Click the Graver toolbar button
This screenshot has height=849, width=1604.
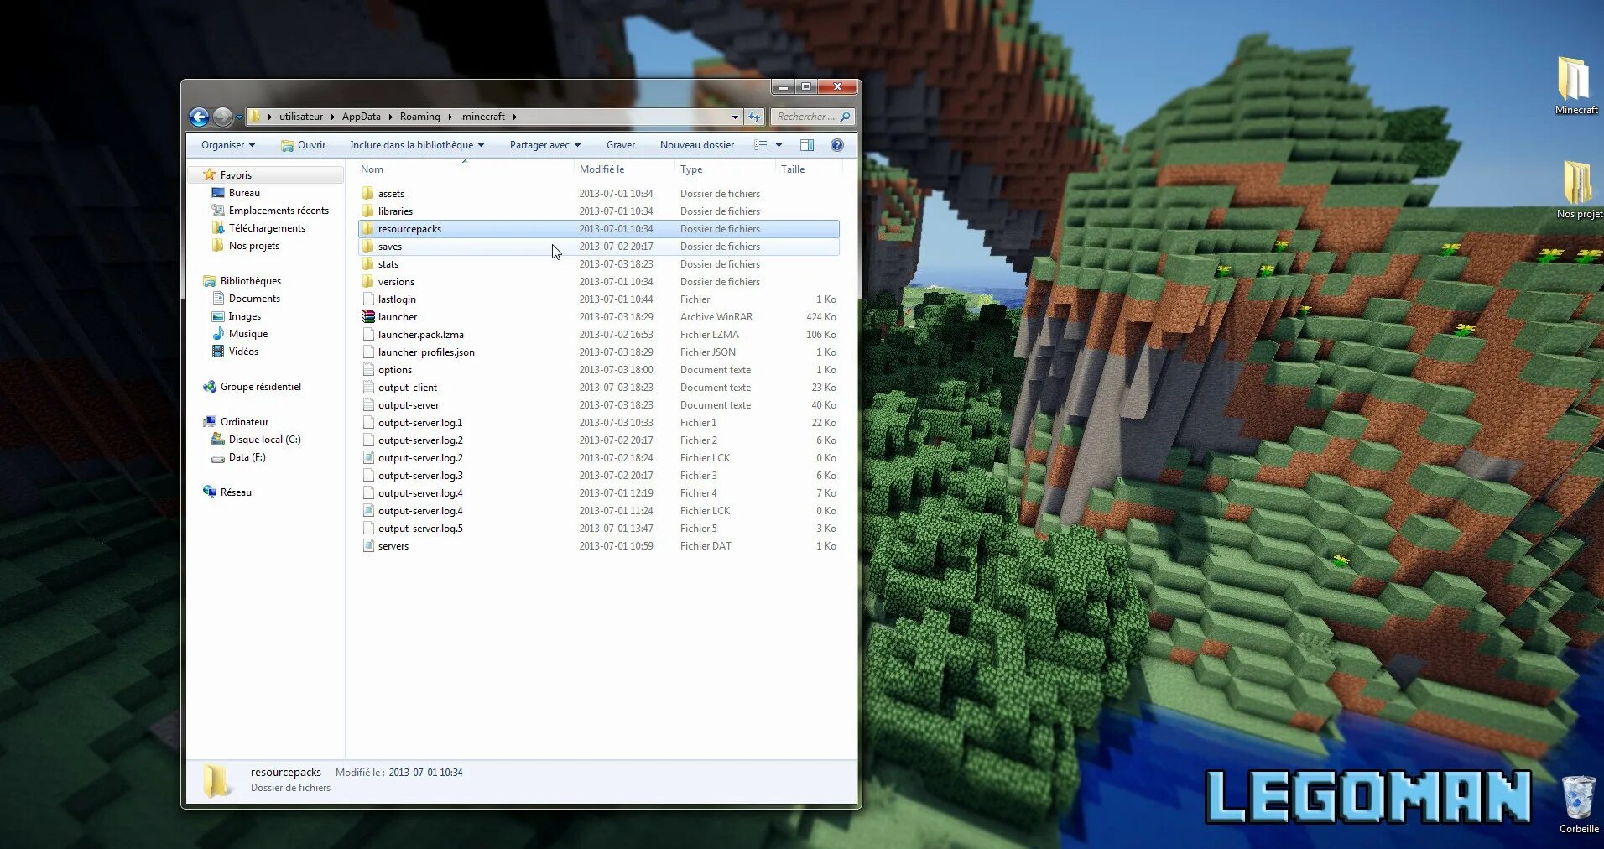[x=621, y=145]
